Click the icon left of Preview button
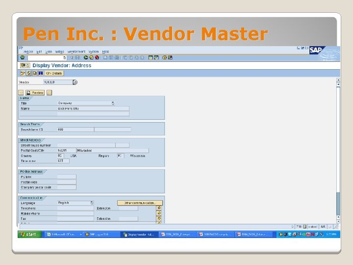The image size is (353, 265). [x=21, y=93]
